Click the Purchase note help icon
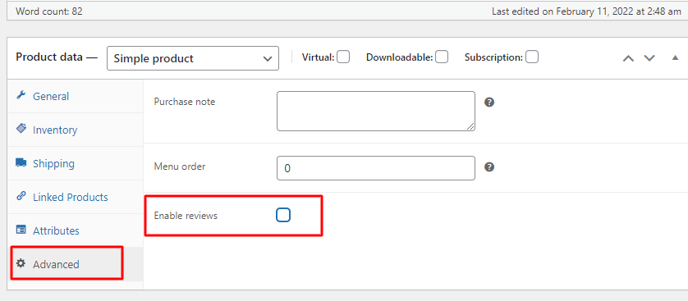This screenshot has height=301, width=688. tap(489, 102)
